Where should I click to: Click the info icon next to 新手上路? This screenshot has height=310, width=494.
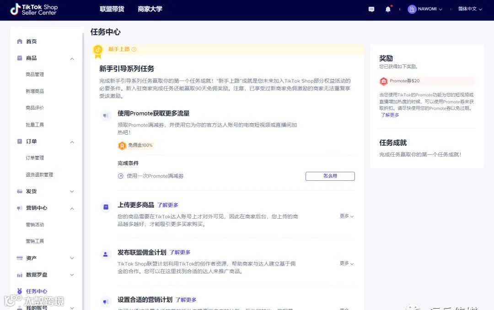click(x=134, y=49)
